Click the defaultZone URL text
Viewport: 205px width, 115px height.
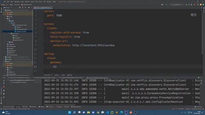click(93, 45)
